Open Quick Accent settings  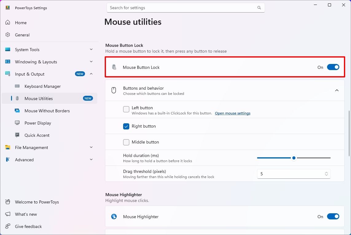tap(49, 135)
